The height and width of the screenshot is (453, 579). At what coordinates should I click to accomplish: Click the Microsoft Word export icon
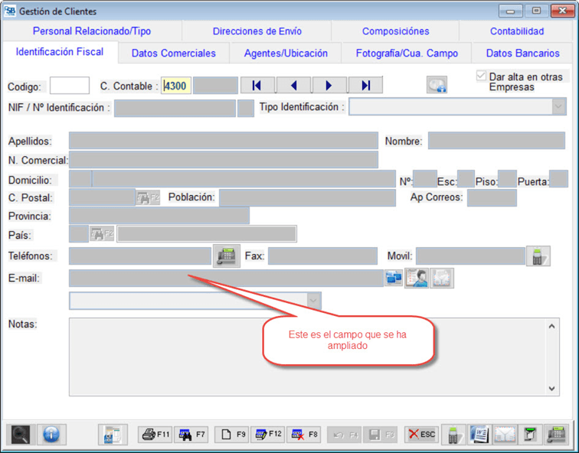(479, 435)
